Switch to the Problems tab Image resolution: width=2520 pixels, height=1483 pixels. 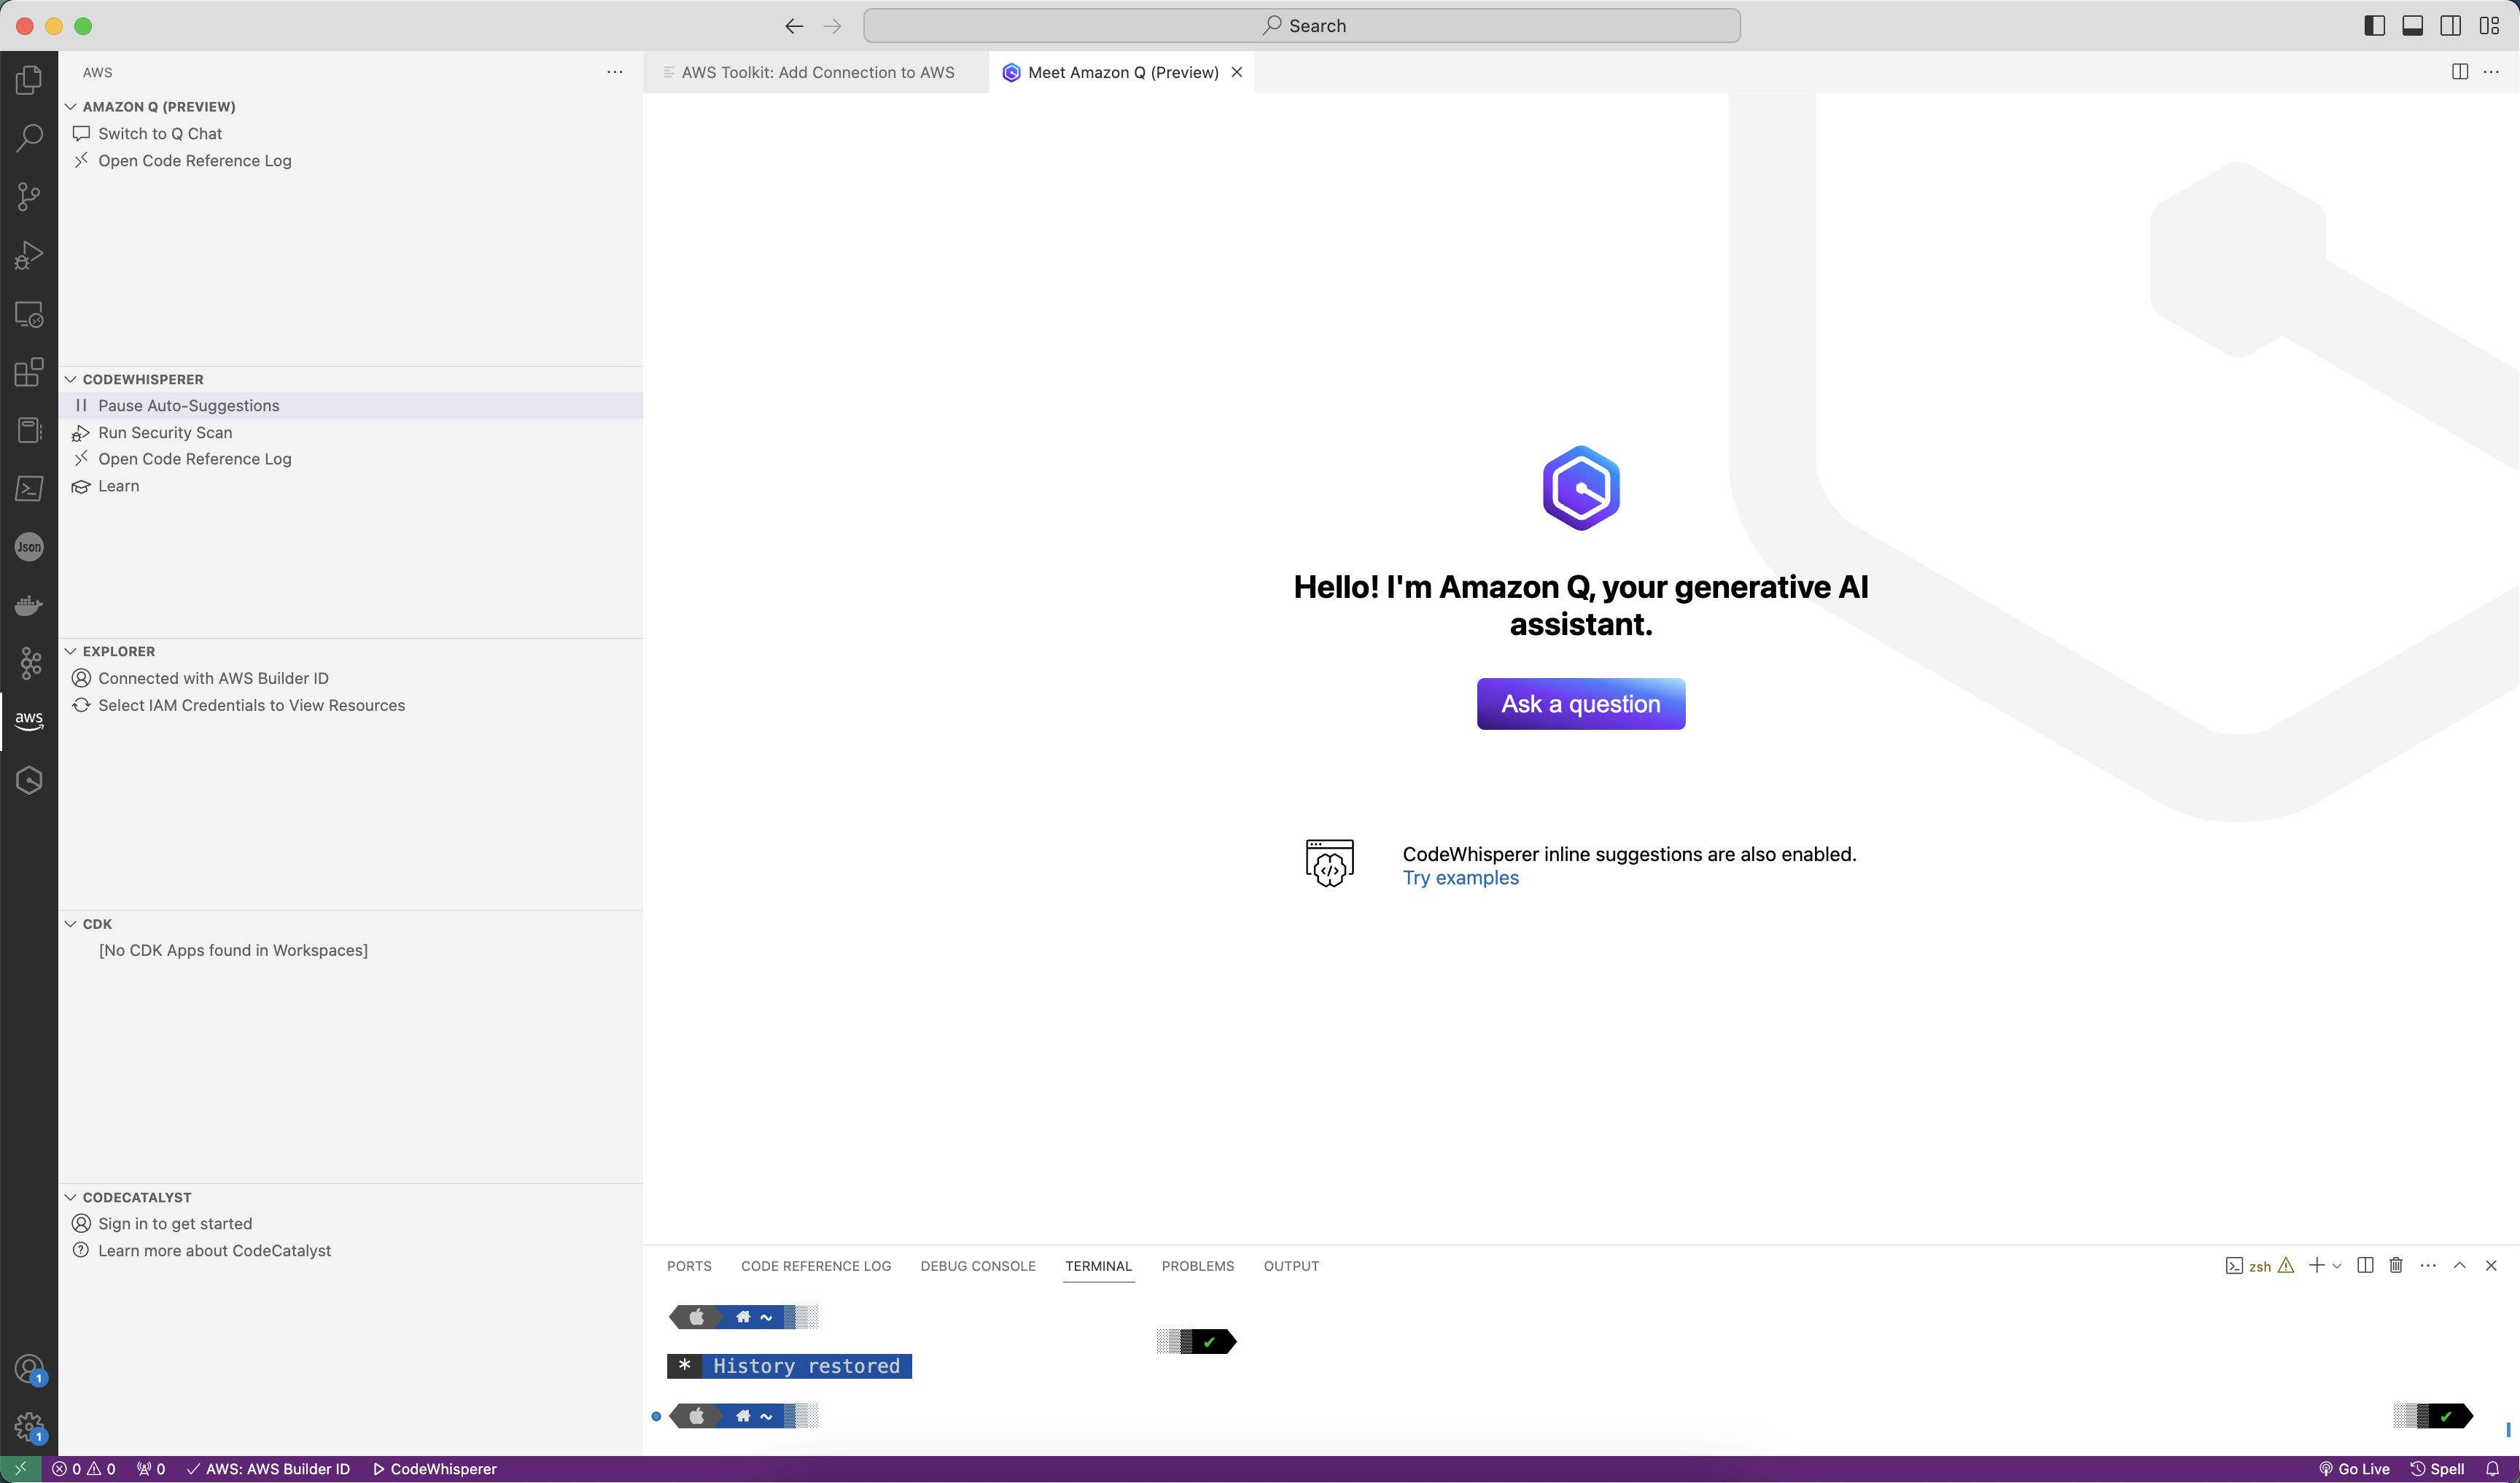click(1198, 1266)
